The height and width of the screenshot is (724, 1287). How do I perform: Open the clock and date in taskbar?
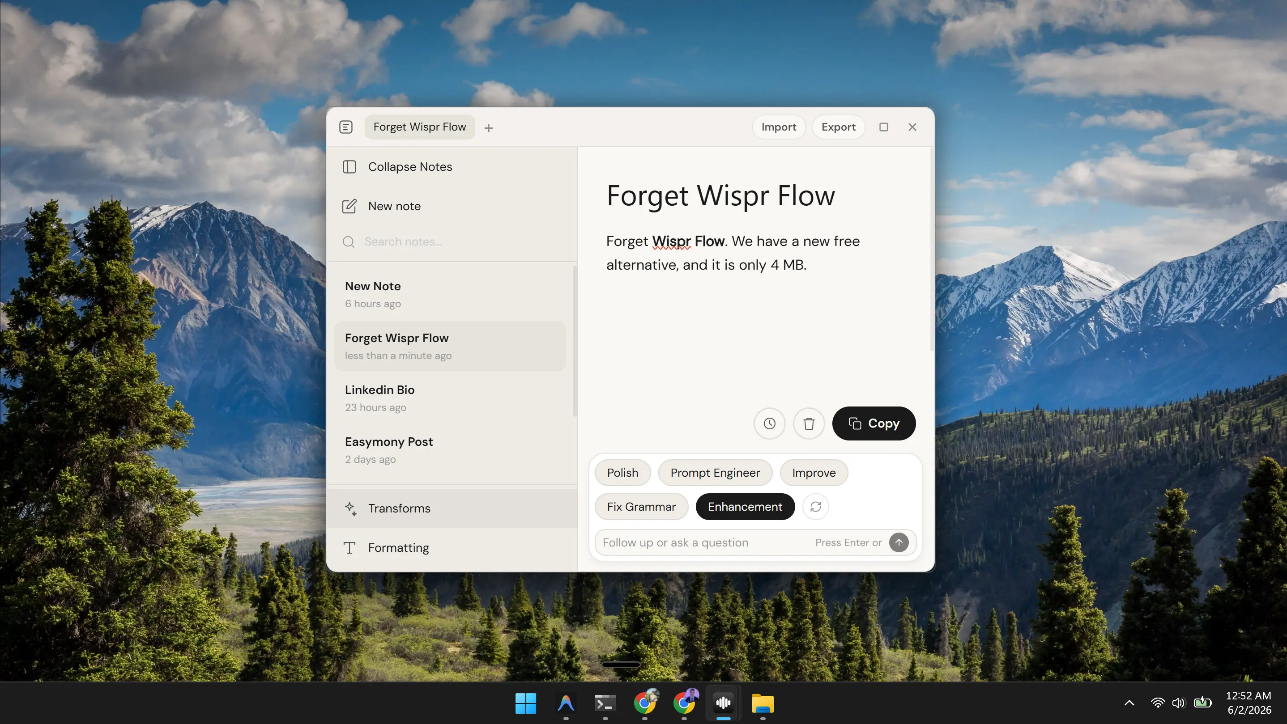tap(1249, 703)
